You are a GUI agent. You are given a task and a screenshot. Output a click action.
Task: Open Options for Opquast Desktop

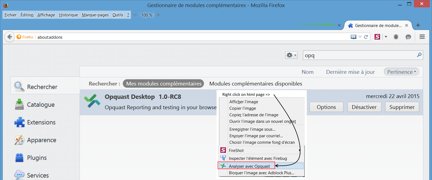326,107
